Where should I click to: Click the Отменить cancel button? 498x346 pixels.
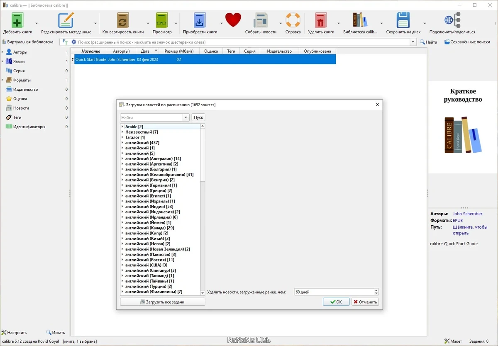(x=365, y=302)
